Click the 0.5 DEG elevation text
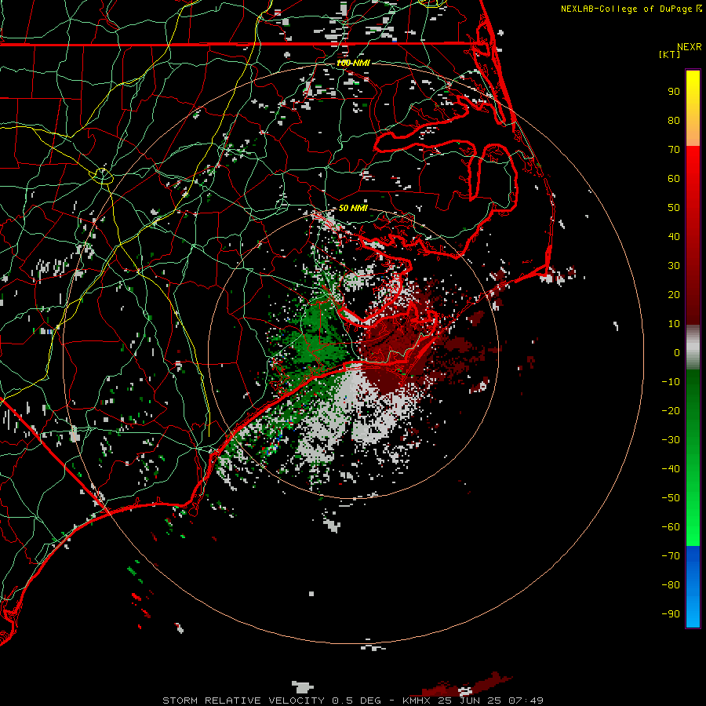Screen dimensions: 706x706 [x=356, y=701]
